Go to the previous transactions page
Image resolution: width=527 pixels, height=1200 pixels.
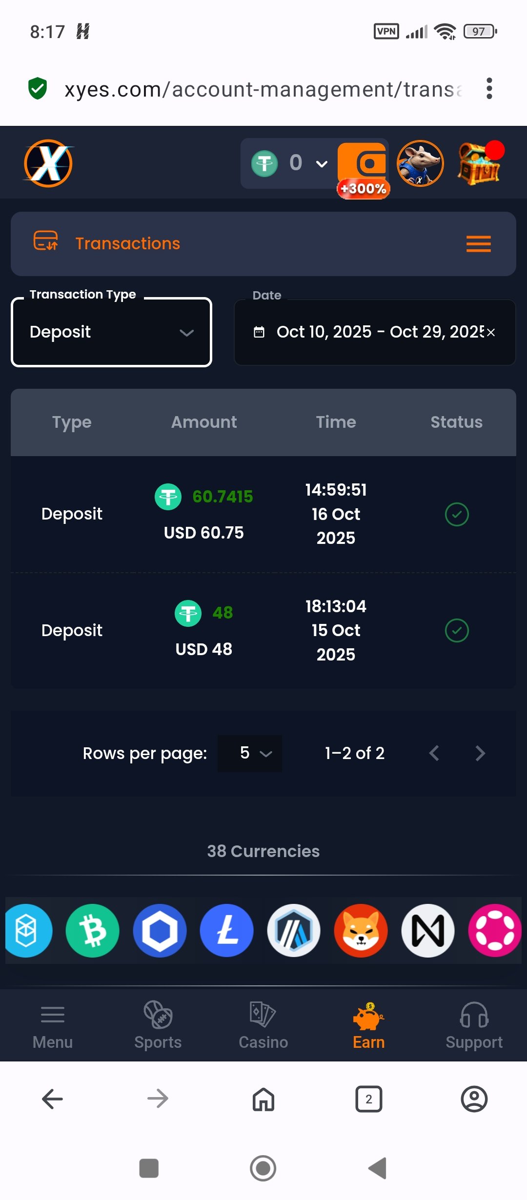coord(434,753)
